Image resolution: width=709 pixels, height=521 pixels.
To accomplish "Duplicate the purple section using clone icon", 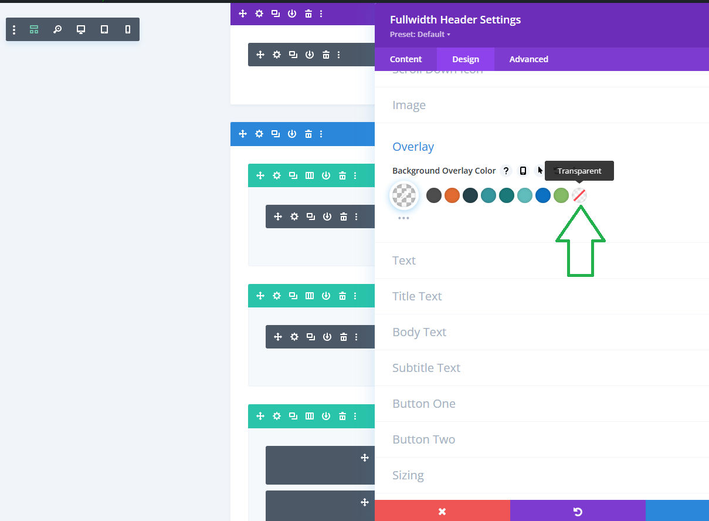I will coord(276,13).
